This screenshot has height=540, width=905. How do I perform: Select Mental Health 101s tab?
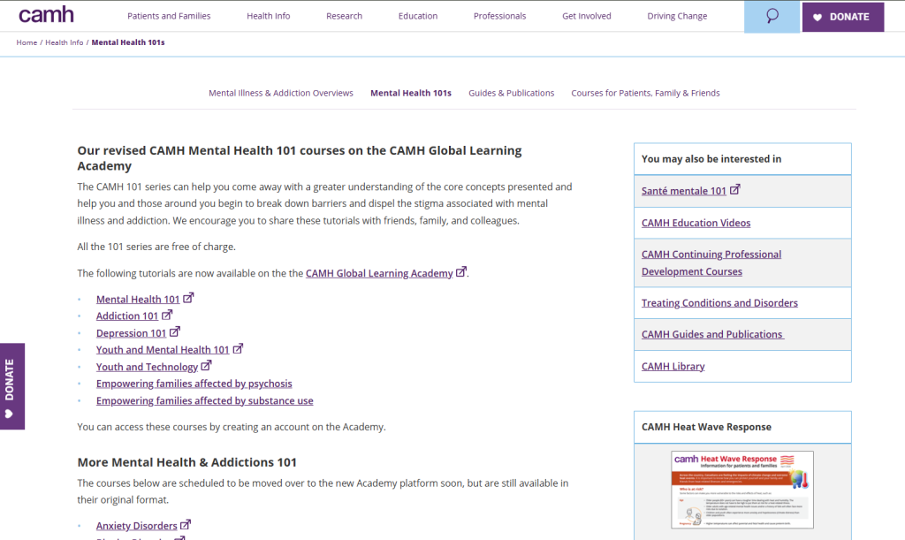click(411, 93)
